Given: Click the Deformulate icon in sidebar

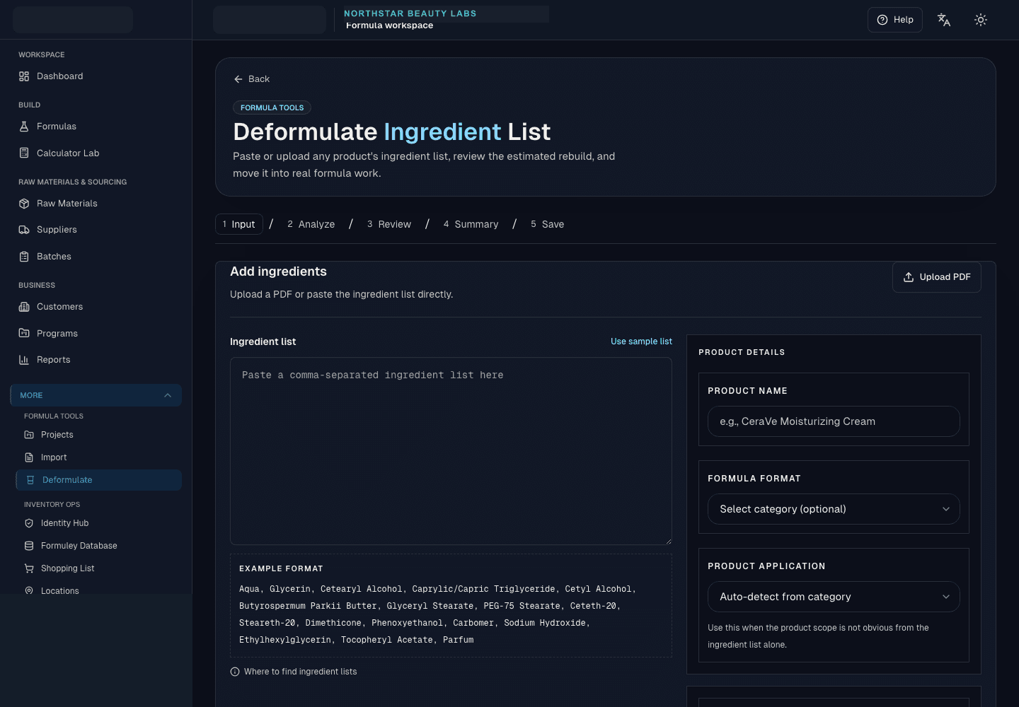Looking at the screenshot, I should coord(30,480).
